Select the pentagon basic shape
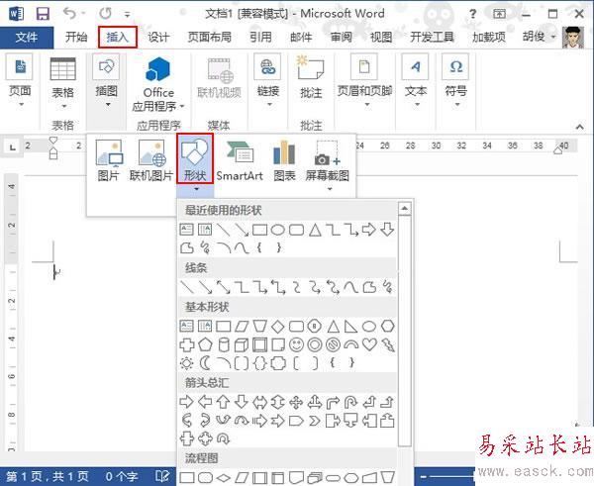Image resolution: width=594 pixels, height=486 pixels. (205, 344)
